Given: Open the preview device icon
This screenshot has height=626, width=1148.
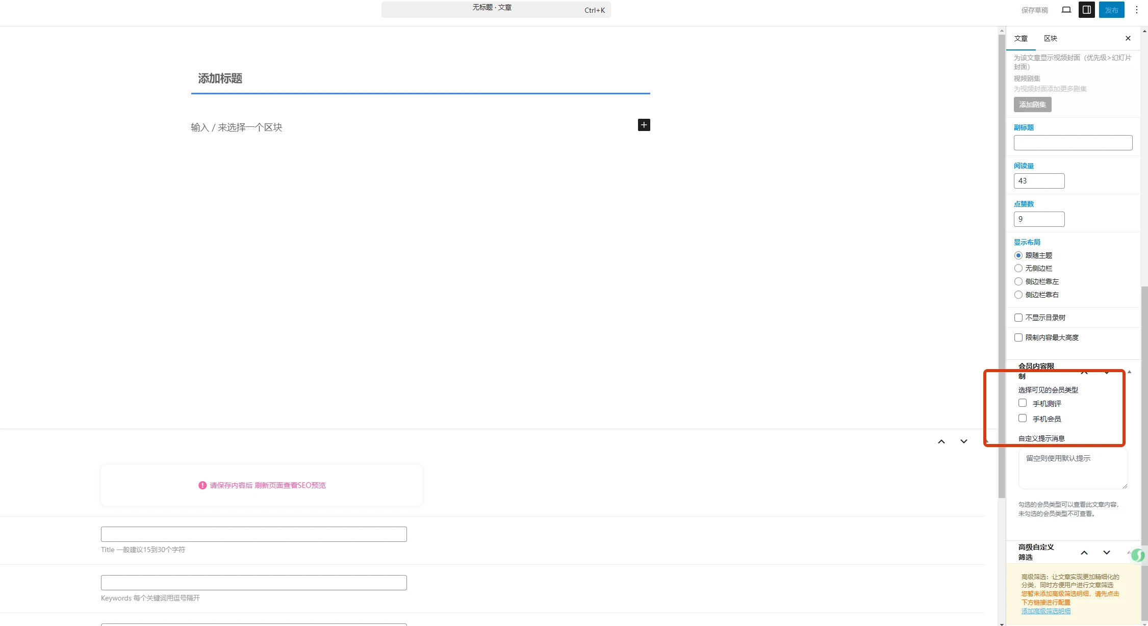Looking at the screenshot, I should (x=1066, y=10).
